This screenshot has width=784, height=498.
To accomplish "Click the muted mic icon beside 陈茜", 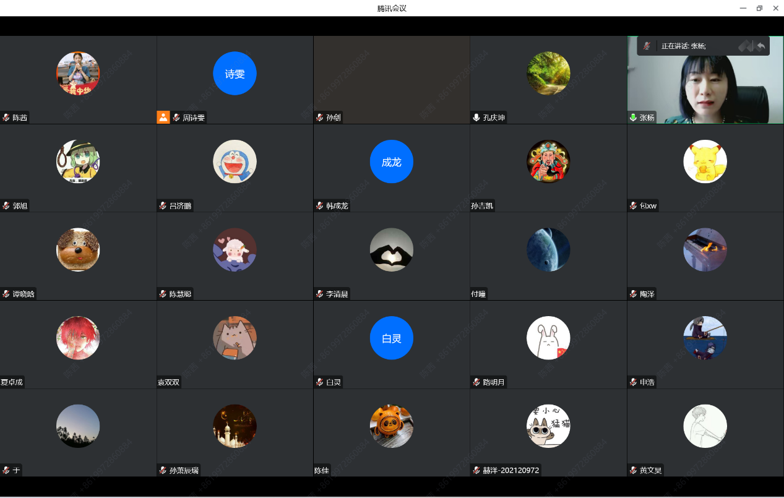I will [x=6, y=118].
